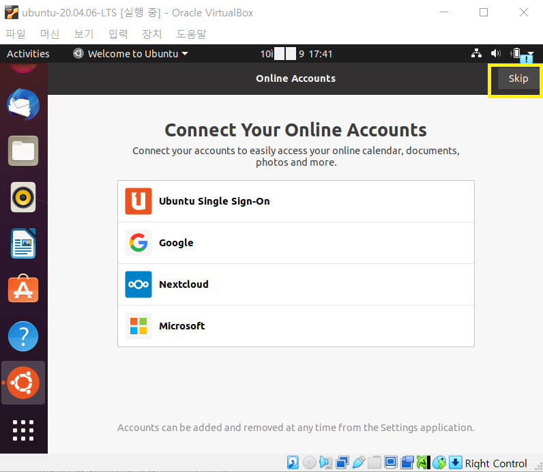Click VirtualBox audio status icon
Screen dimensions: 543x472
tap(326, 462)
